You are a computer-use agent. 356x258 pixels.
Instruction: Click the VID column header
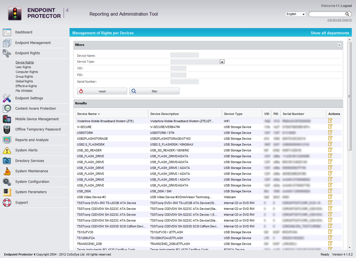pos(266,114)
